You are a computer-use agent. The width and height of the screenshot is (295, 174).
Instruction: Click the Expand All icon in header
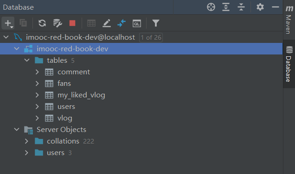(x=226, y=7)
